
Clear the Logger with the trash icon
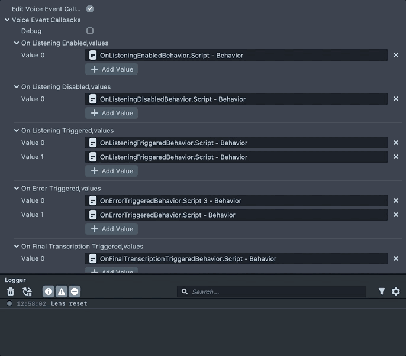(11, 292)
